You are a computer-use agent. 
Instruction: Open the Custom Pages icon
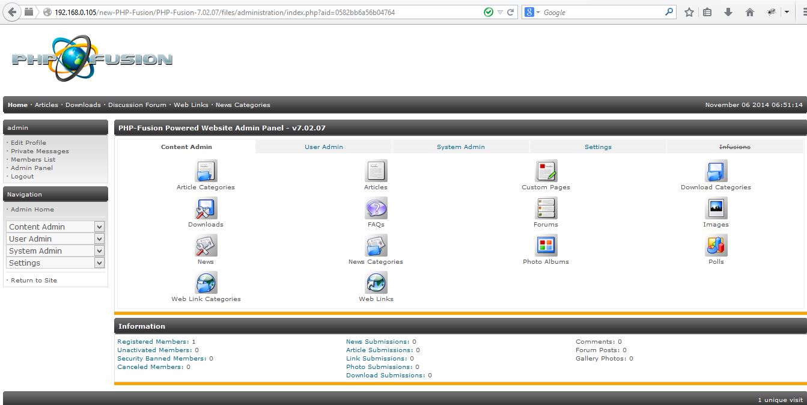pos(546,171)
